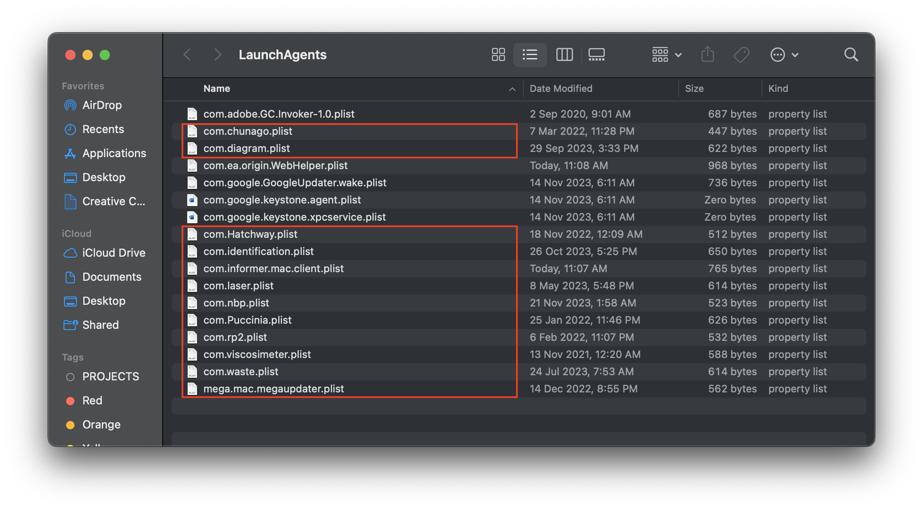Go back with the left chevron
This screenshot has width=923, height=510.
pos(187,55)
